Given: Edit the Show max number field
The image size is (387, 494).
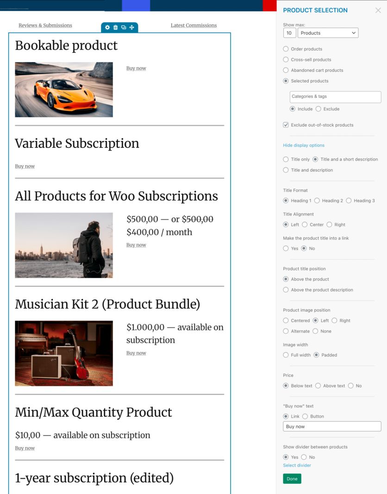Looking at the screenshot, I should point(289,33).
